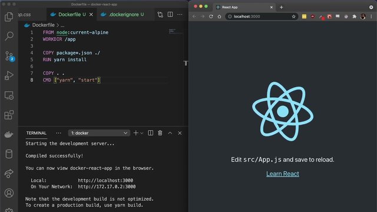Expand the new terminal launch profile arrow
Screen dimensions: 377x212
click(x=141, y=133)
